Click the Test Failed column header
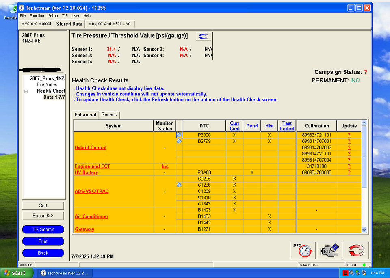 coord(287,126)
